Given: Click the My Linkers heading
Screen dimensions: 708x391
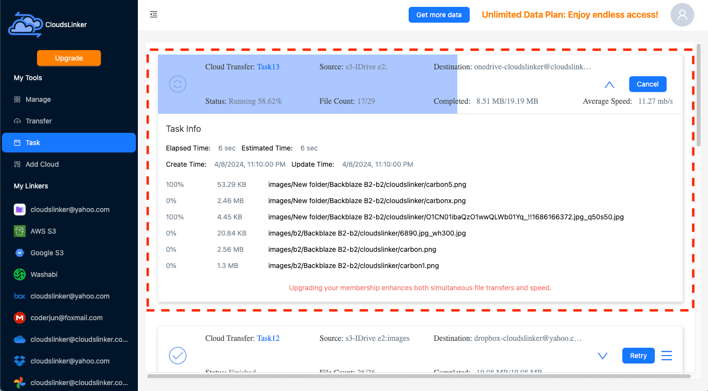Looking at the screenshot, I should 31,186.
